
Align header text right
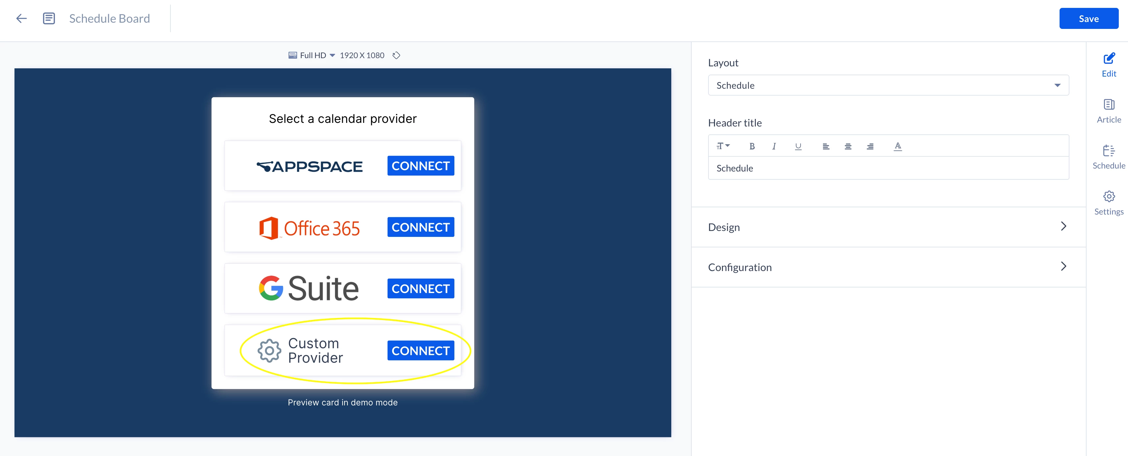870,147
